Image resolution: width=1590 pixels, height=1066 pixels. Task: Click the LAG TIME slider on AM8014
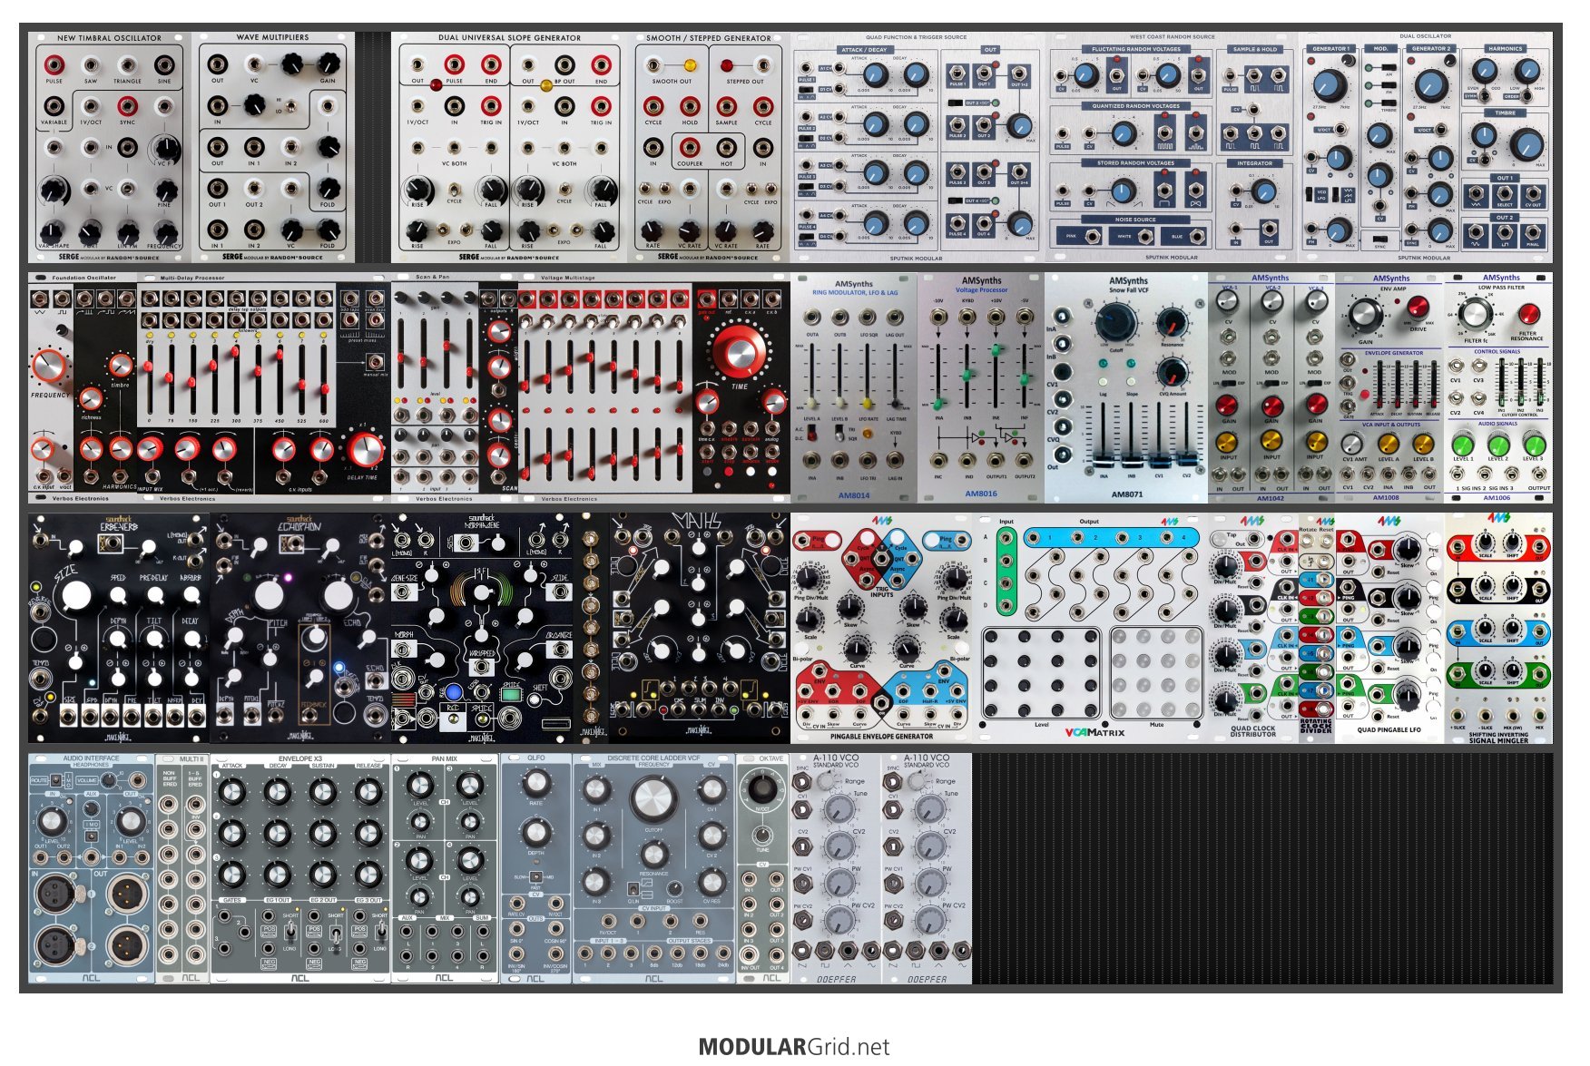(x=896, y=405)
